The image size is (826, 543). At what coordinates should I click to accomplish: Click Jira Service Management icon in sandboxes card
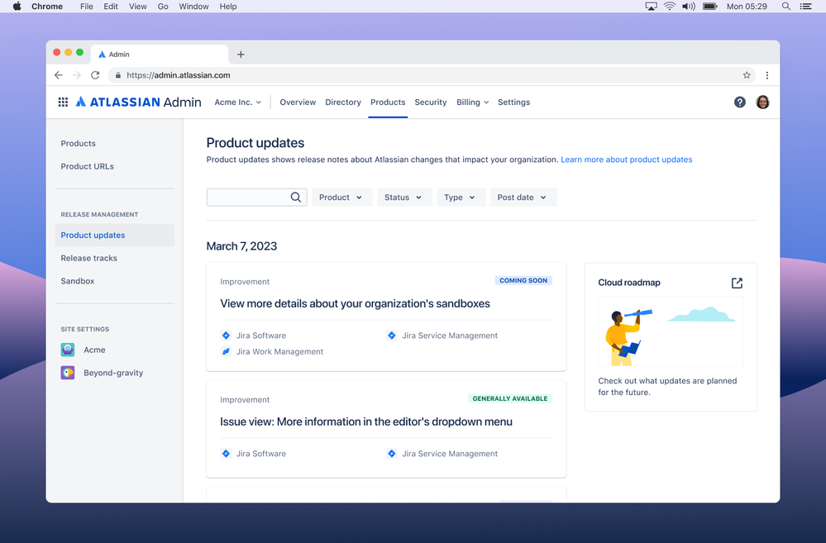pyautogui.click(x=391, y=336)
